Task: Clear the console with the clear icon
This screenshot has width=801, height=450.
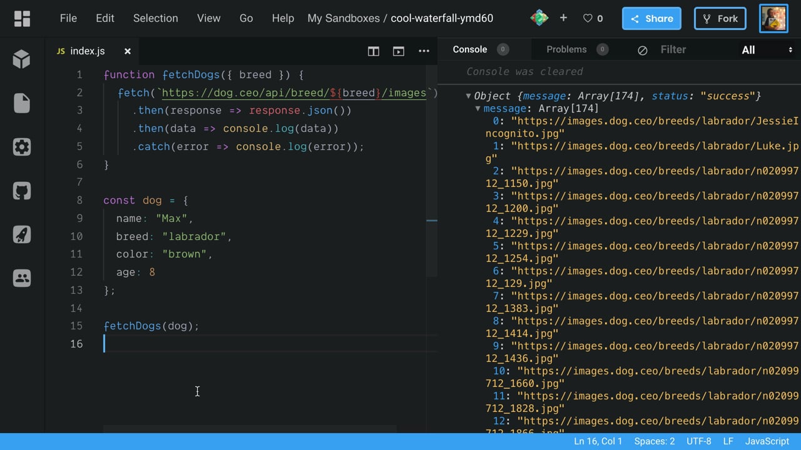Action: click(642, 50)
